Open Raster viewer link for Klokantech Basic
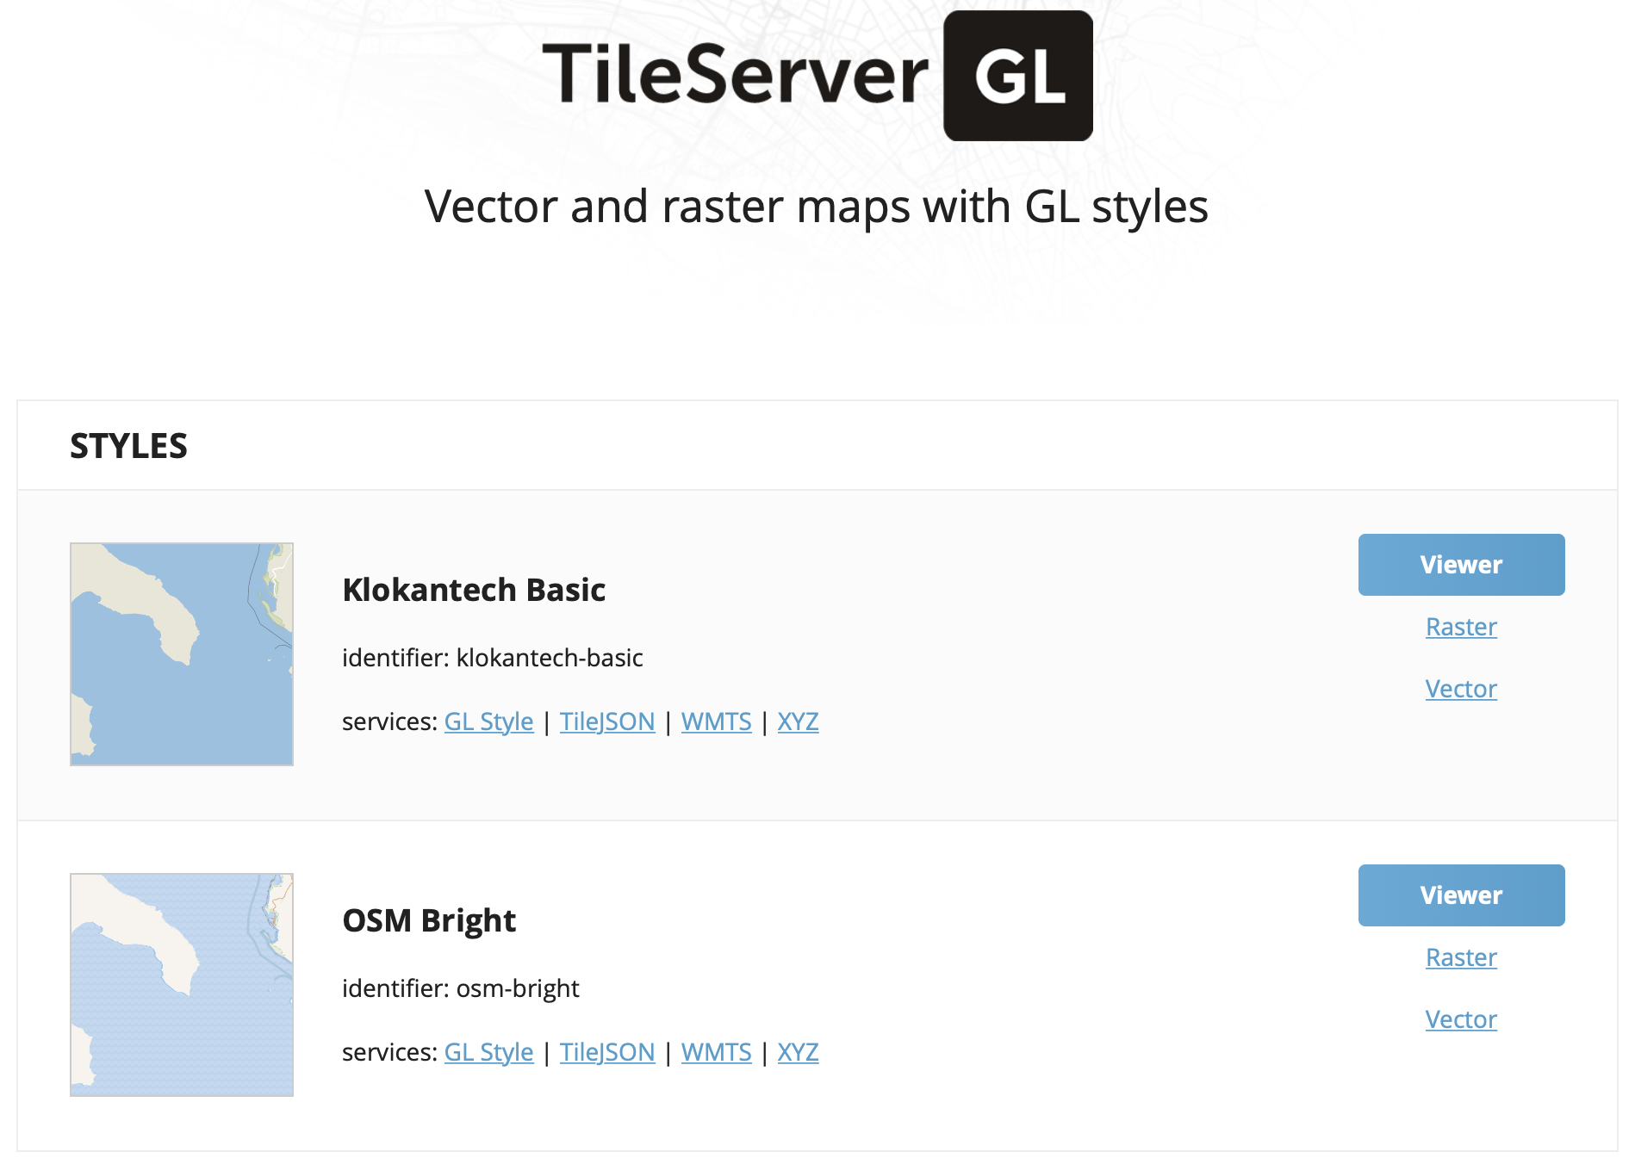This screenshot has width=1635, height=1164. [x=1461, y=627]
